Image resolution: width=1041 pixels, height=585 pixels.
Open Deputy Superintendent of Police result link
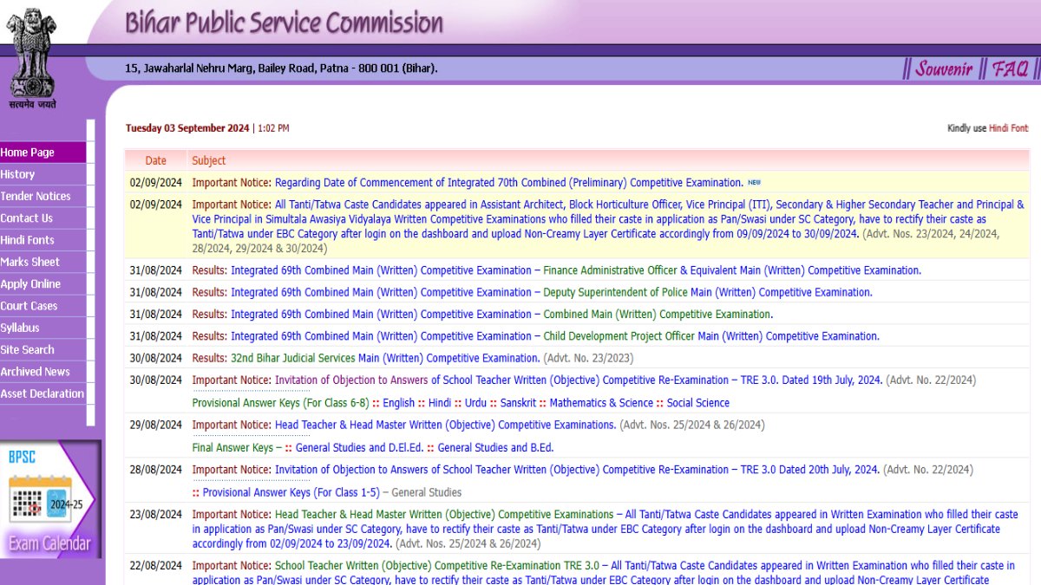click(707, 293)
